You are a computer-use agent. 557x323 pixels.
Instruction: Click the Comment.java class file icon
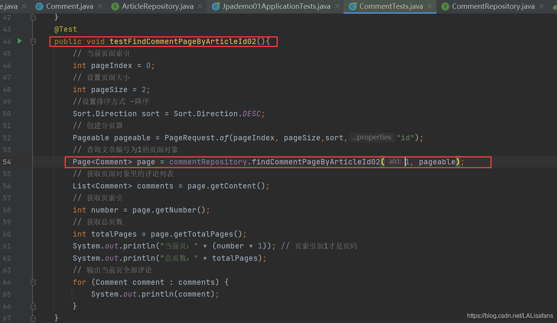point(39,6)
